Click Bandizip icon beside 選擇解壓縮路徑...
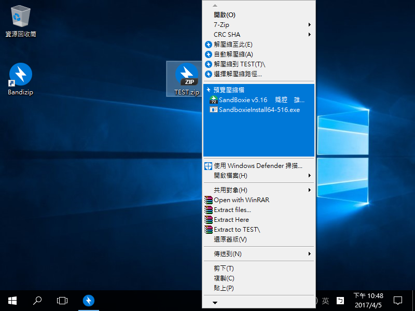The image size is (415, 311). (209, 74)
